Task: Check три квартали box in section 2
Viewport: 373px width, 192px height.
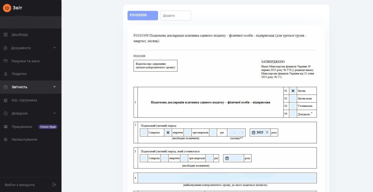Action: pos(188,133)
